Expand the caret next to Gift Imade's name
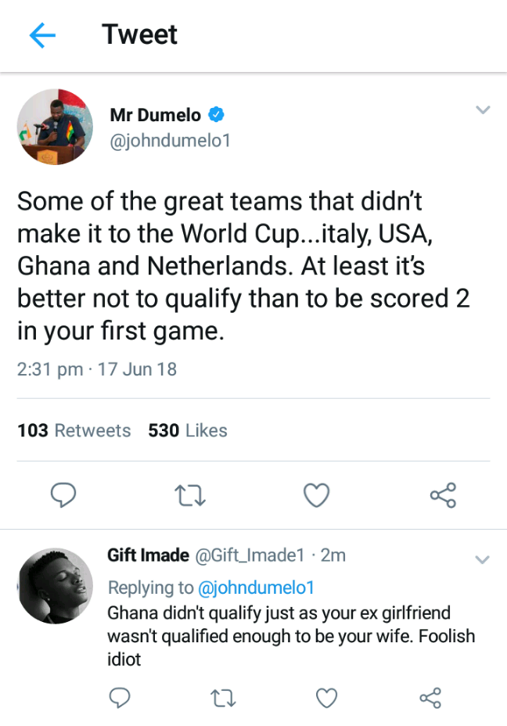 click(x=483, y=559)
